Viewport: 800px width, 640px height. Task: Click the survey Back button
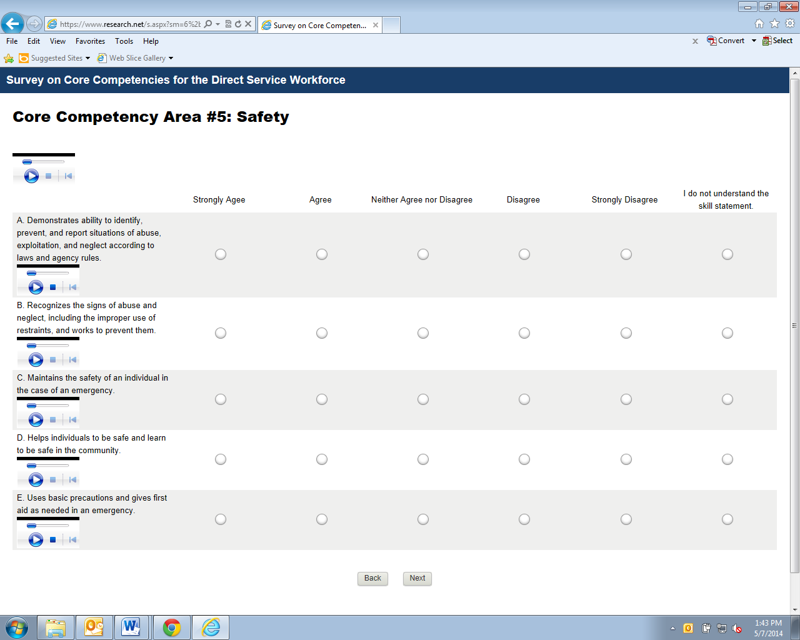pos(372,578)
